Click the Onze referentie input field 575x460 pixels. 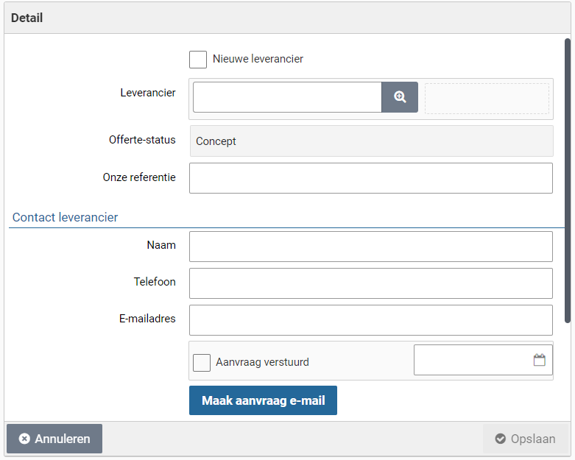[370, 178]
